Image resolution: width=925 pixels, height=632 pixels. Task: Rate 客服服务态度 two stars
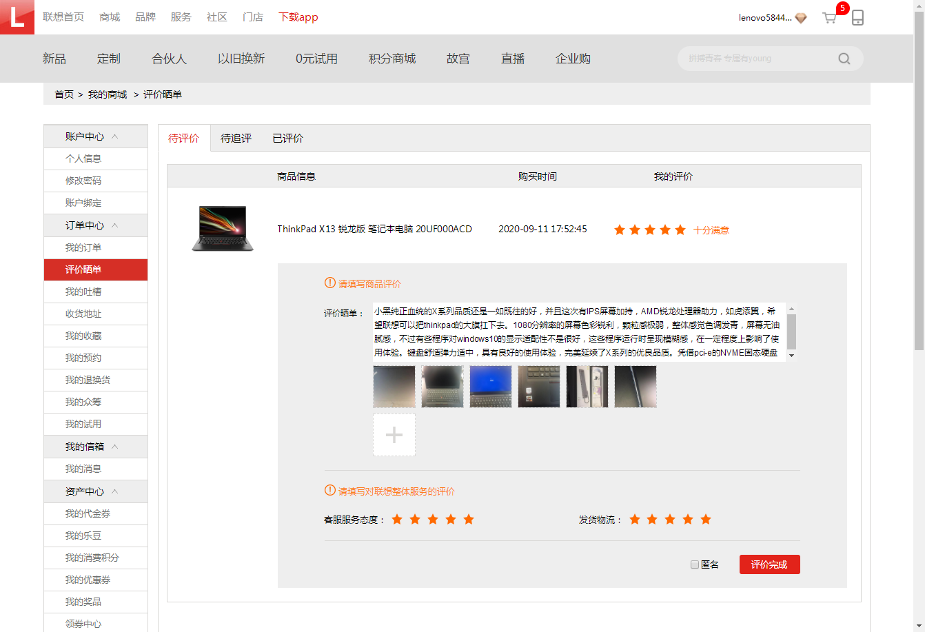[415, 519]
